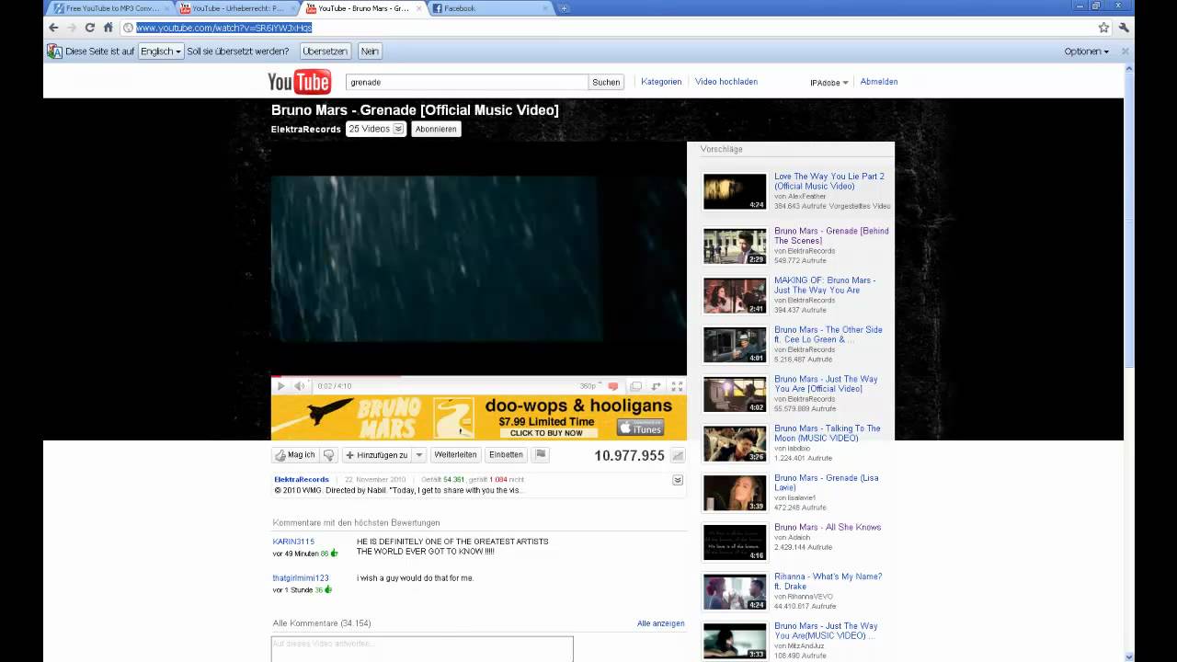Click the iTunes badge in the ad banner
The image size is (1177, 662).
(x=640, y=427)
